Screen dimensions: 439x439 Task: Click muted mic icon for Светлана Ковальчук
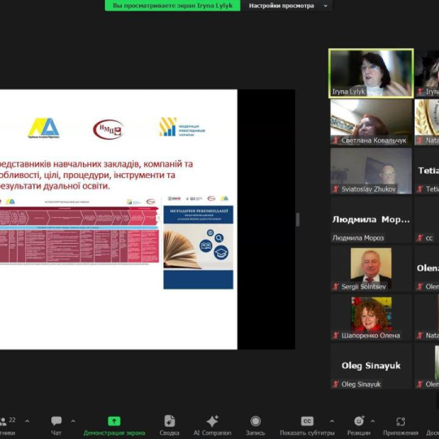coord(336,141)
